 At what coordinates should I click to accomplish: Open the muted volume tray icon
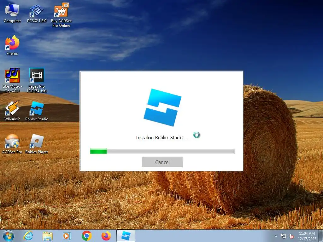pos(291,236)
